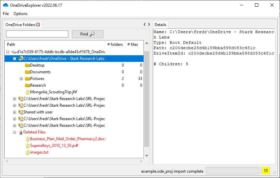Select the Research folder row

click(74, 85)
